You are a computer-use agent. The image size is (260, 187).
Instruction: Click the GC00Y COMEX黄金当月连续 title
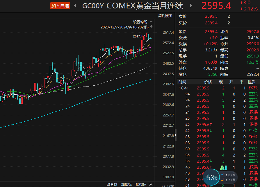[133, 6]
